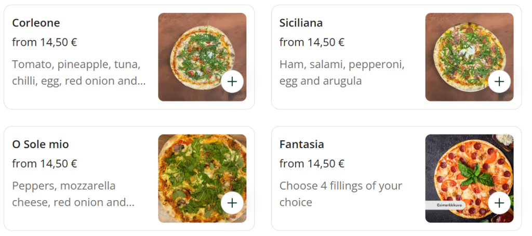Add O Sole mio pizza via plus icon
Image resolution: width=532 pixels, height=236 pixels.
click(x=232, y=203)
